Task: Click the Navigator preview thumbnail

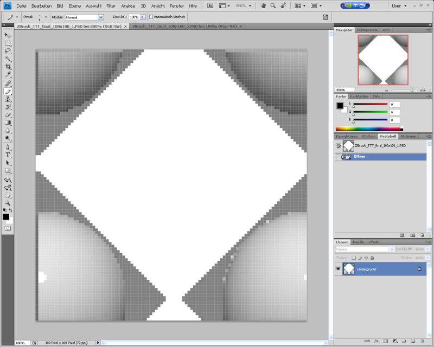Action: [x=382, y=60]
